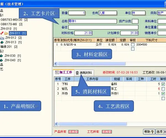Select tree item ZW-040 [1]

tap(13, 60)
